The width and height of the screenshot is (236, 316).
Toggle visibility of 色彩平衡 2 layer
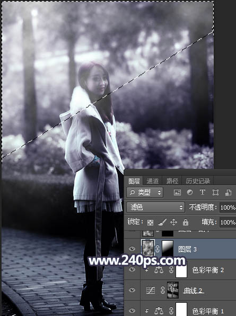click(x=132, y=269)
